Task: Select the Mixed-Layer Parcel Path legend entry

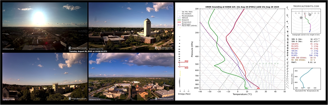Action: [187, 25]
